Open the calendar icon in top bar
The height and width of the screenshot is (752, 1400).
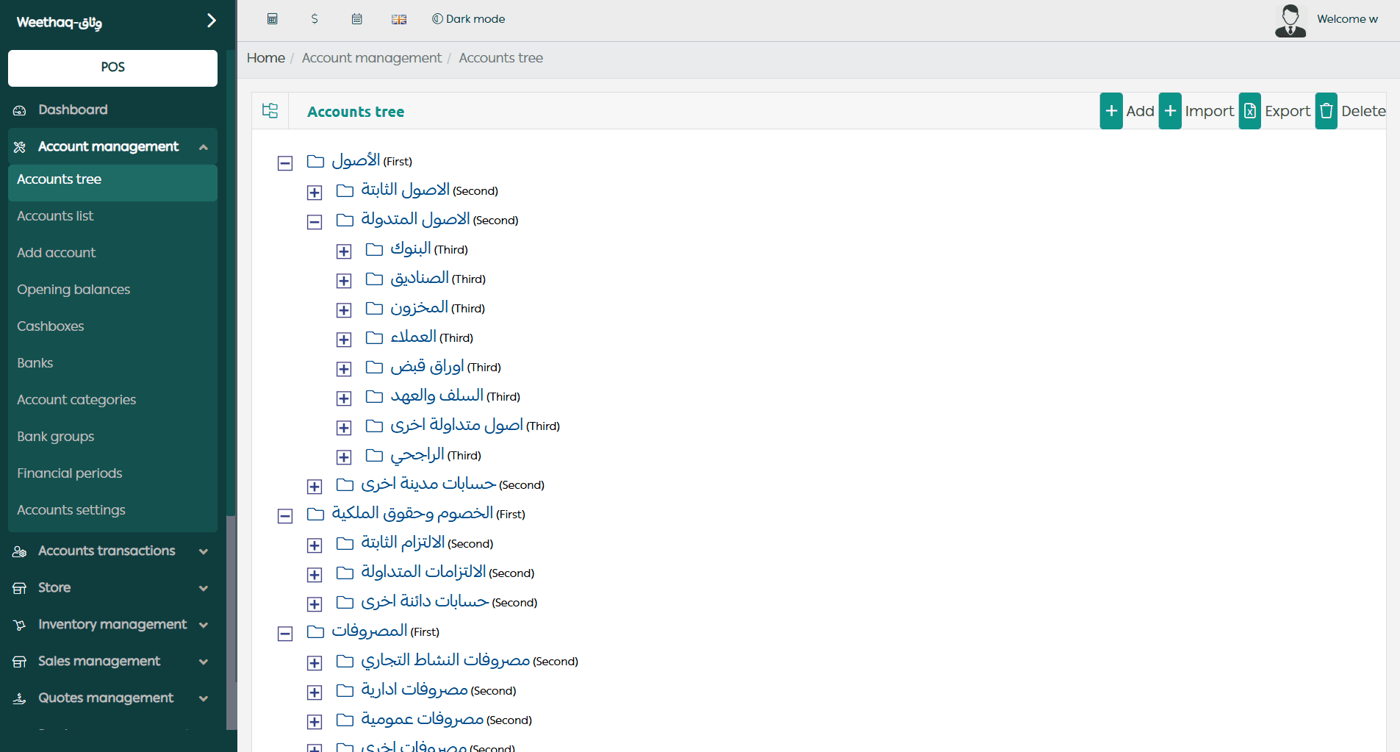tap(357, 19)
